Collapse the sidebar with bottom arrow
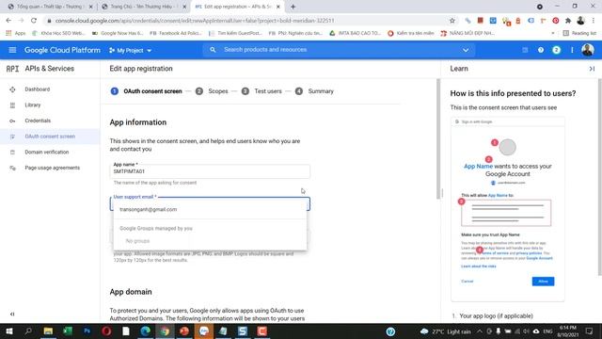 tap(12, 314)
